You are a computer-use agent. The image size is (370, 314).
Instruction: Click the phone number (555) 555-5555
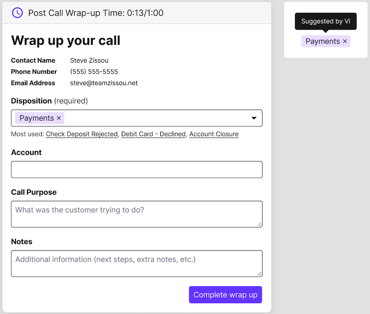(x=94, y=71)
